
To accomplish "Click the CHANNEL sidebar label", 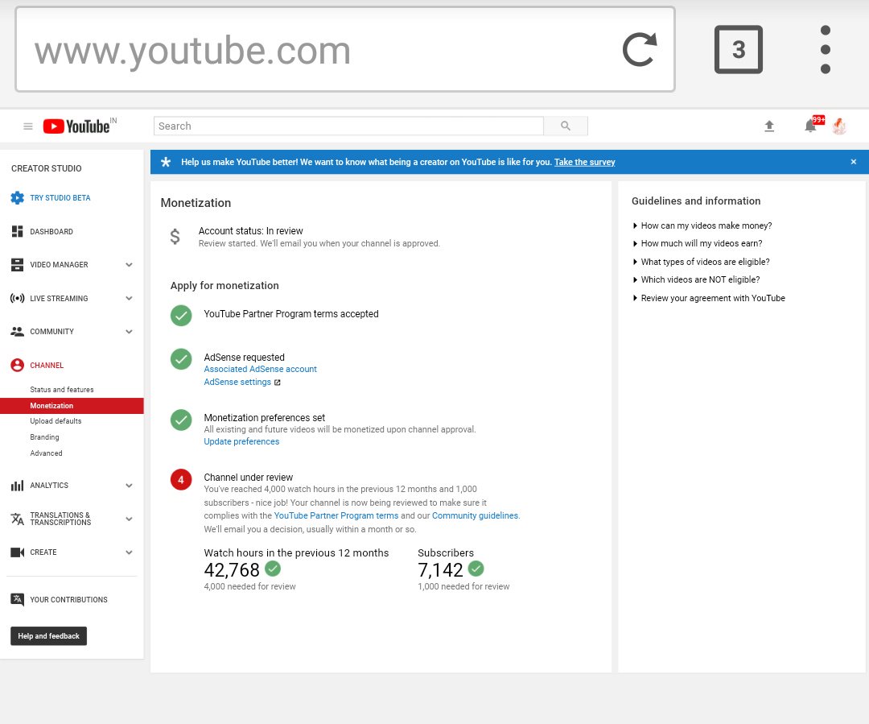I will [x=47, y=366].
